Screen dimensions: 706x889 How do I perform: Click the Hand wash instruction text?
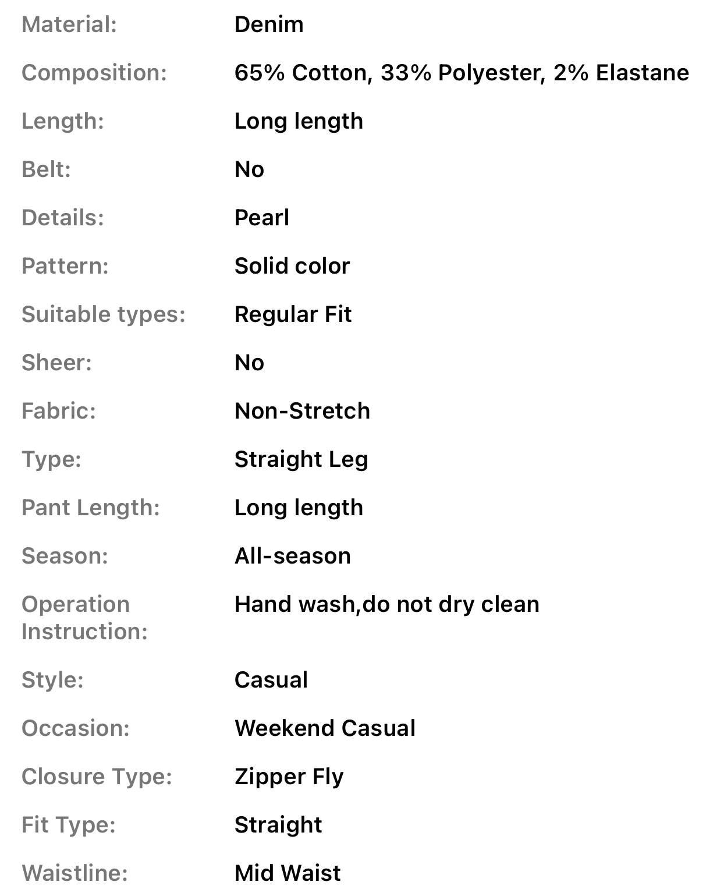[x=386, y=604]
